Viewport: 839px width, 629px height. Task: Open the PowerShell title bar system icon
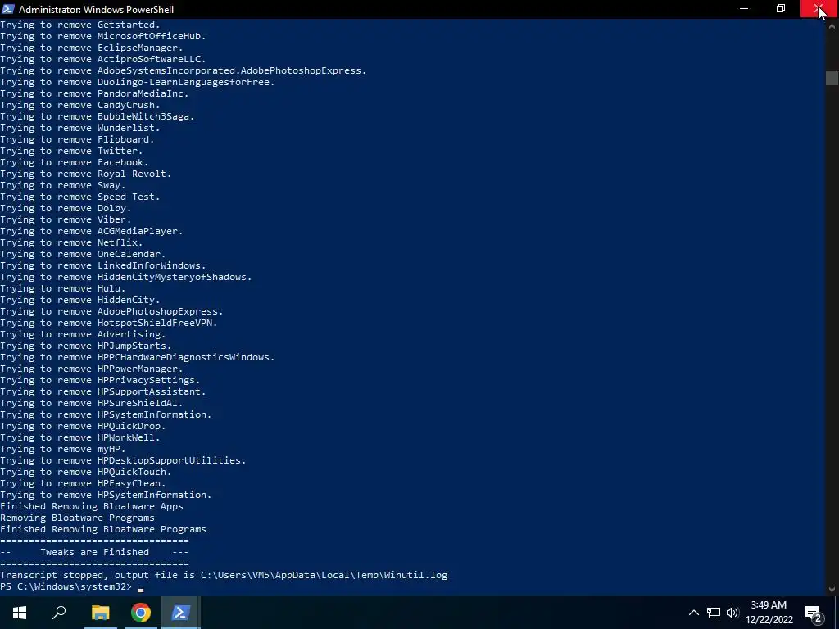pyautogui.click(x=8, y=9)
